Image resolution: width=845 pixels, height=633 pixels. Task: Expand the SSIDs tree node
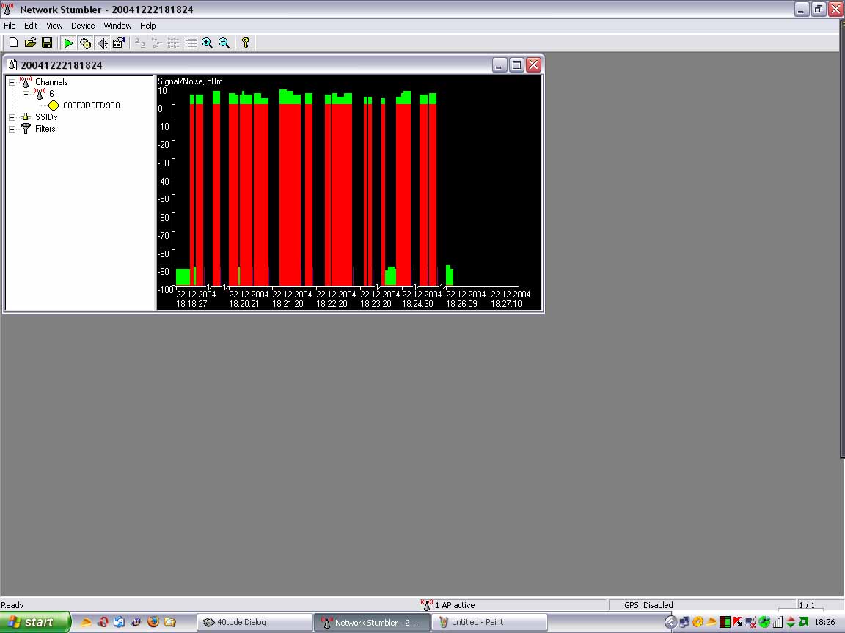pyautogui.click(x=12, y=117)
